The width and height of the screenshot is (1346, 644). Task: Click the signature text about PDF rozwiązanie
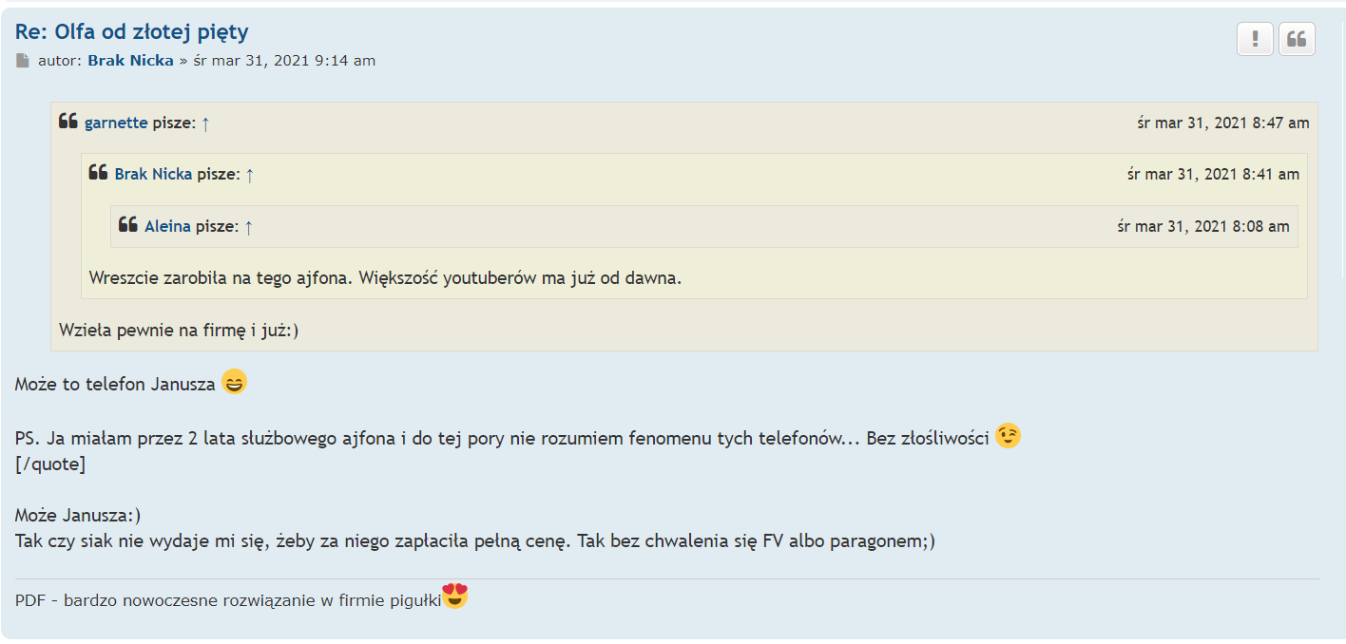tap(228, 600)
